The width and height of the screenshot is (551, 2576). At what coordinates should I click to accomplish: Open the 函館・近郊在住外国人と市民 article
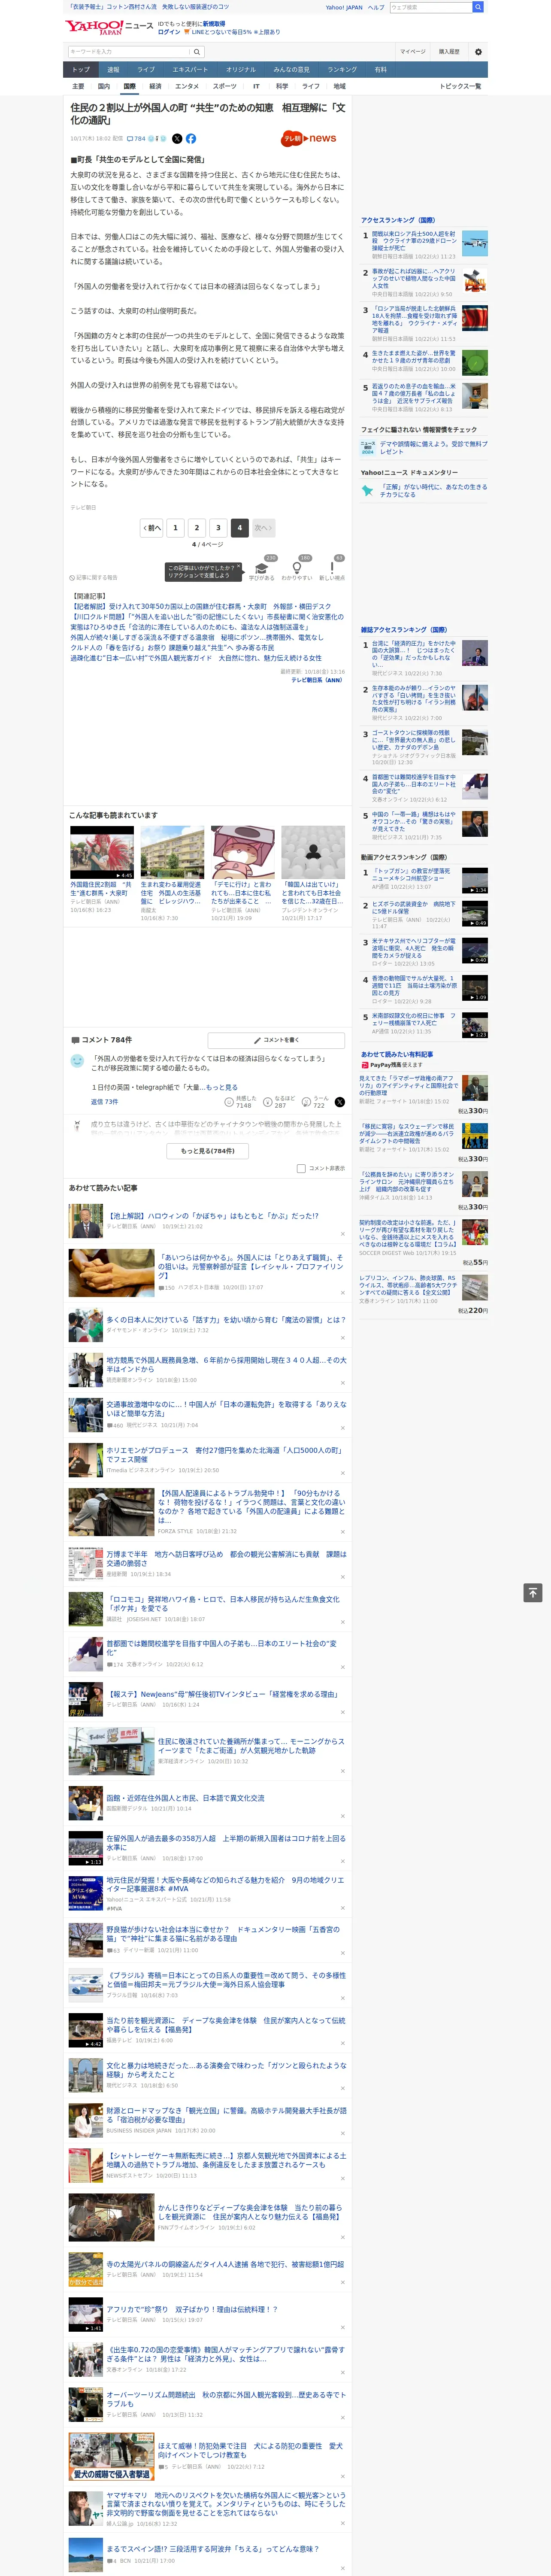[185, 1797]
